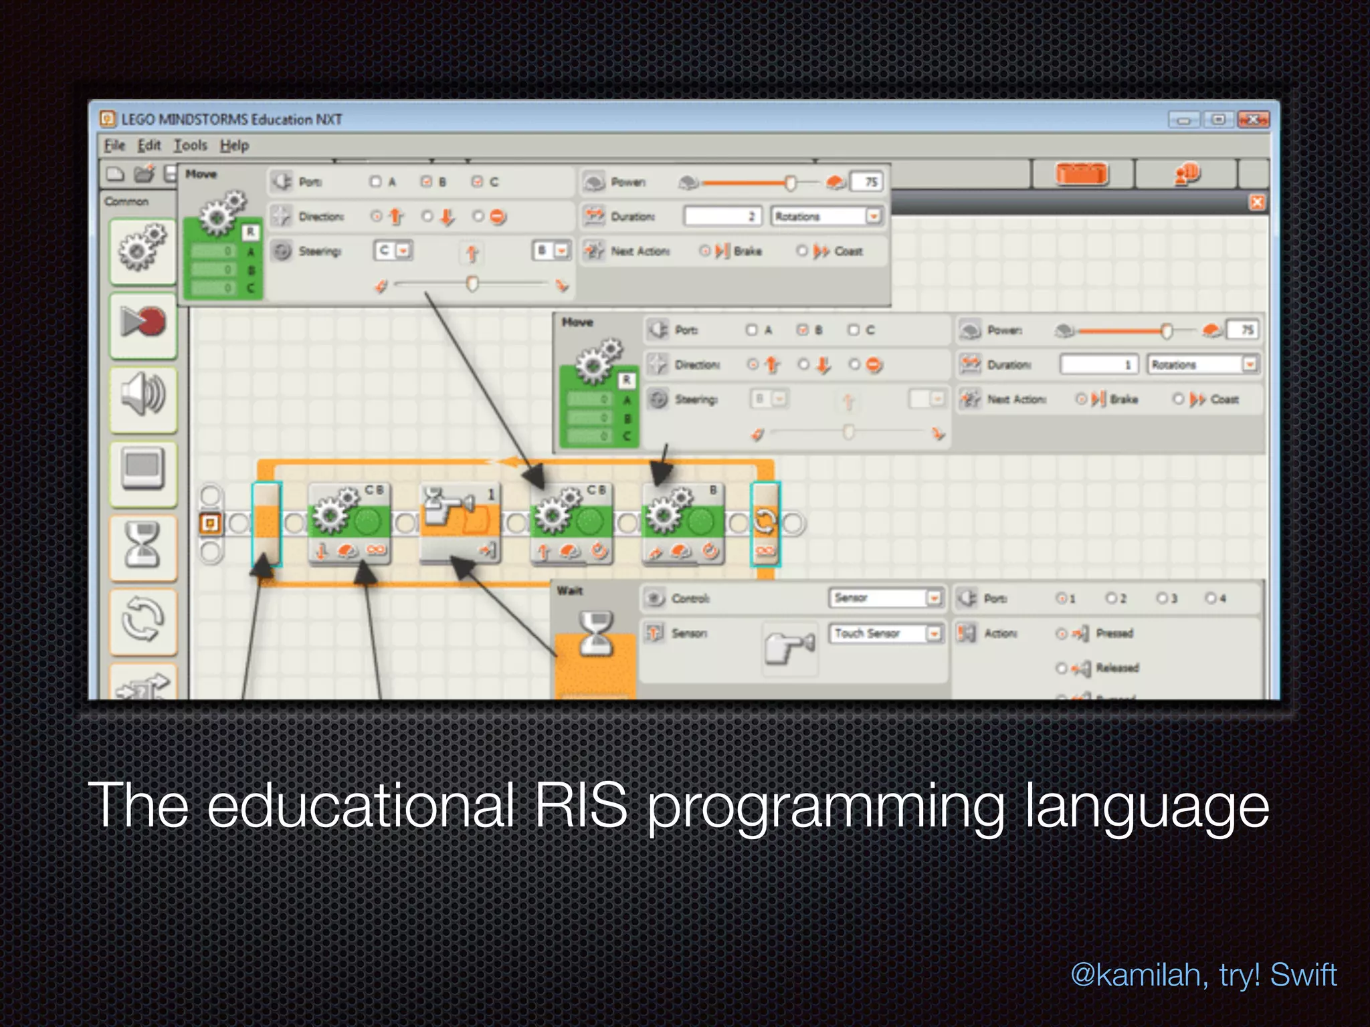Open the Edit menu
The image size is (1370, 1027).
pos(149,145)
